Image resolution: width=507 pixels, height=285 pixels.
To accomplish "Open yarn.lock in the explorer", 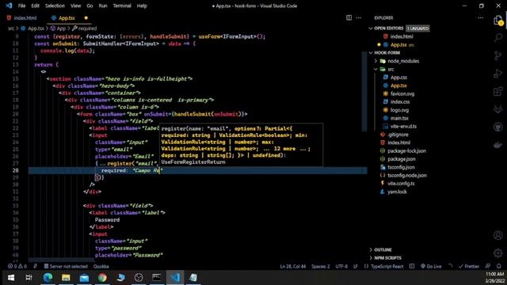I will [397, 192].
